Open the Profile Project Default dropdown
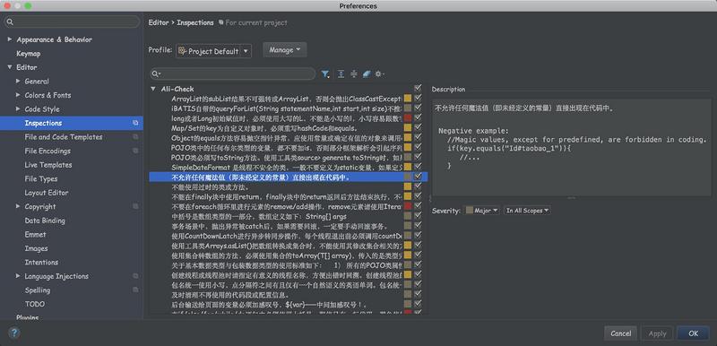Screen dimensions: 717x346 (x=213, y=51)
